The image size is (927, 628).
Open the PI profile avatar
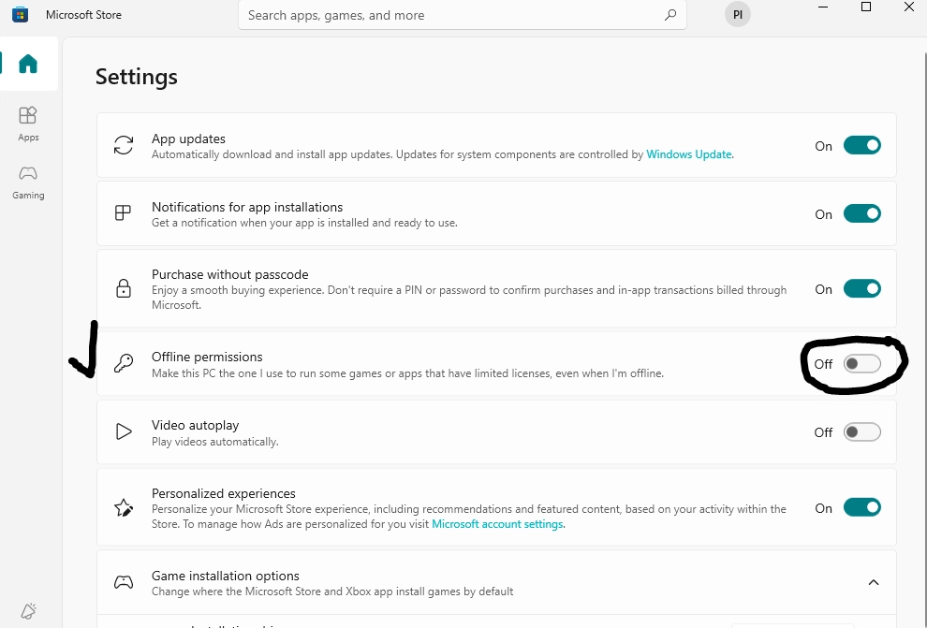(x=737, y=14)
